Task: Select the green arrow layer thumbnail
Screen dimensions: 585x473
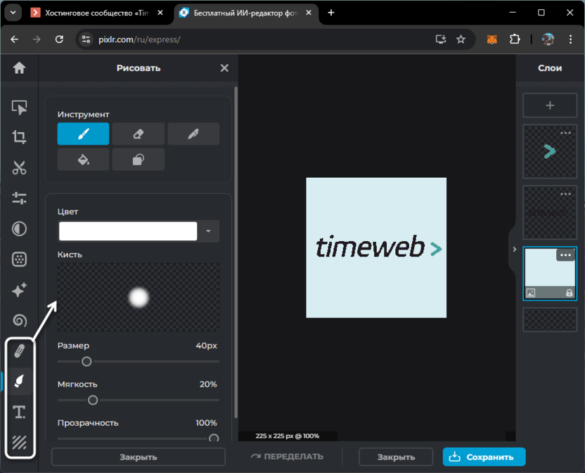Action: point(550,151)
